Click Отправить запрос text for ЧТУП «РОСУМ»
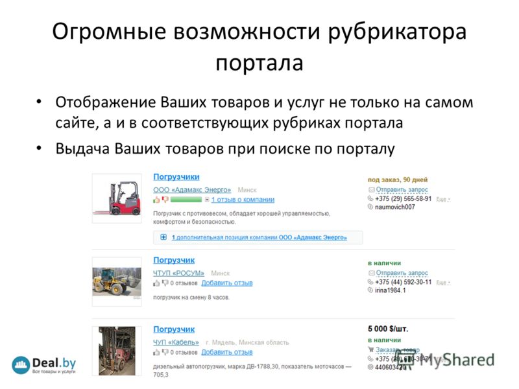The height and width of the screenshot is (389, 519). pos(402,273)
